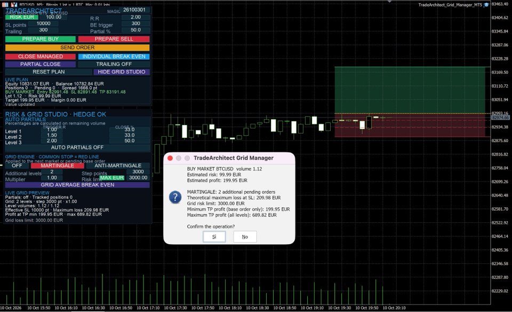This screenshot has width=512, height=312.
Task: Click 'Maximum TP profit (all levels): 689.82 EUR' line
Action: [x=232, y=215]
